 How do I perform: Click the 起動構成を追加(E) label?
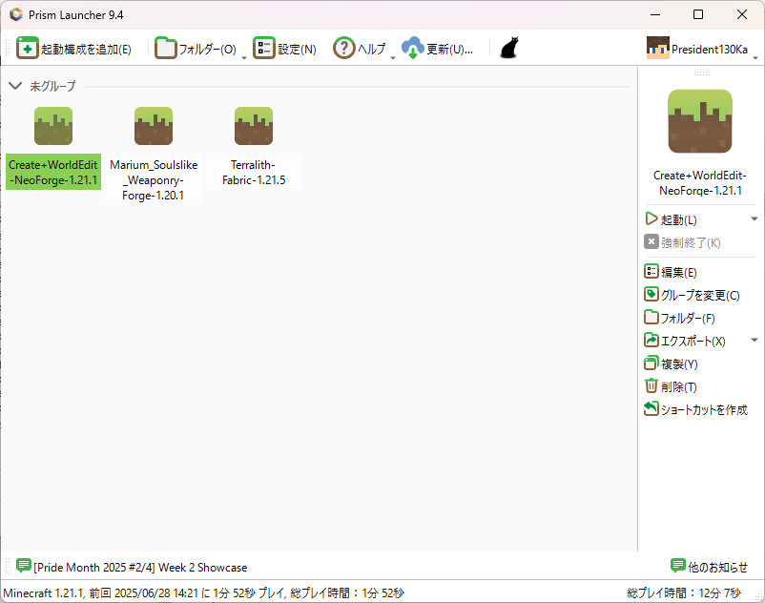pos(87,50)
